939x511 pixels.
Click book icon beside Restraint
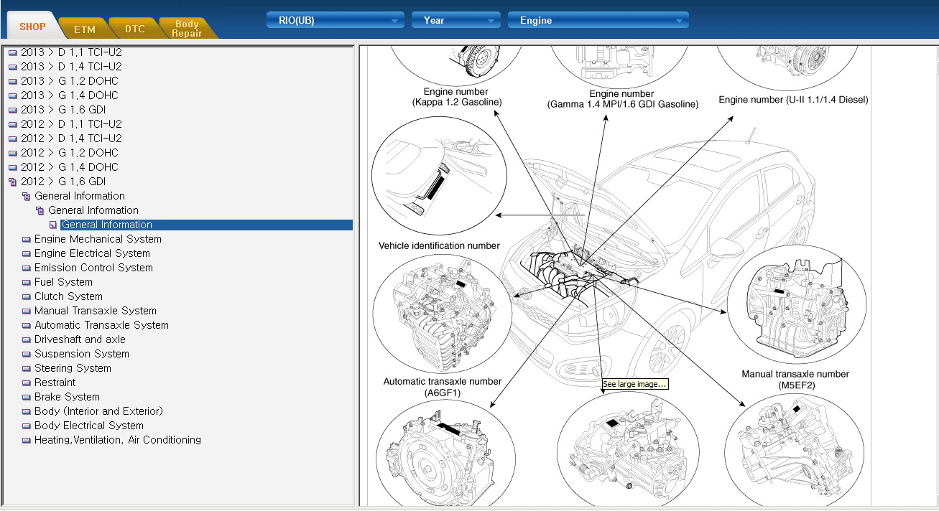click(27, 383)
